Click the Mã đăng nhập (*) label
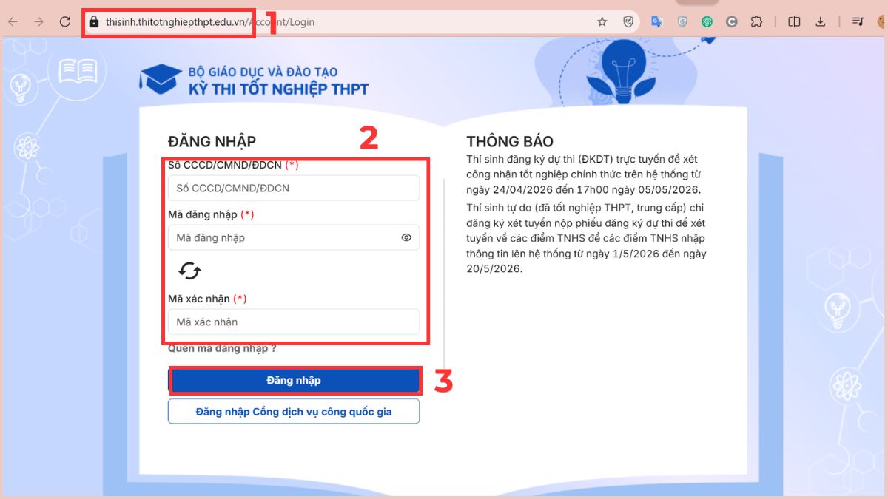Image resolution: width=888 pixels, height=499 pixels. 211,214
